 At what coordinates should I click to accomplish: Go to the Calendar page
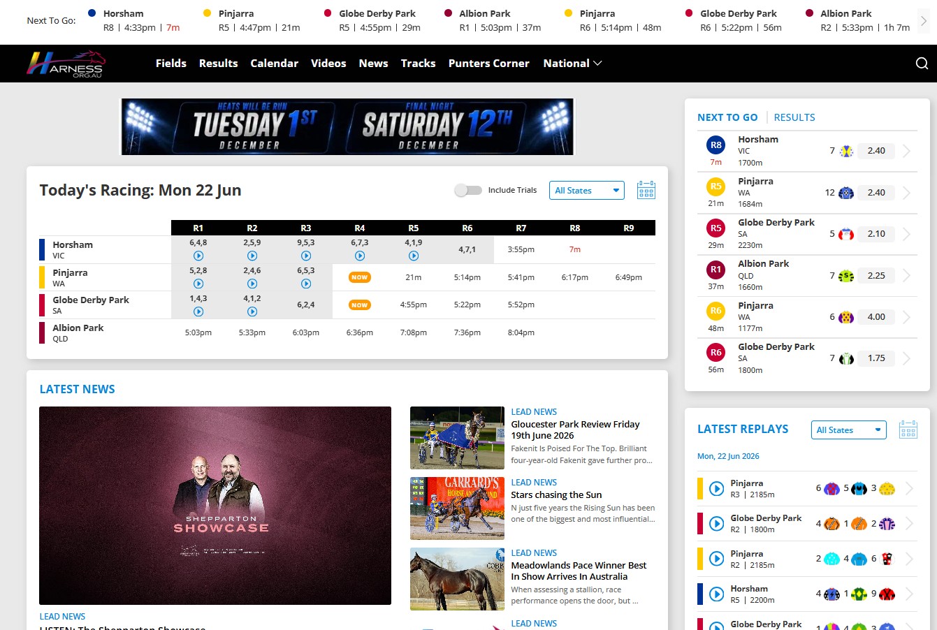pyautogui.click(x=275, y=64)
